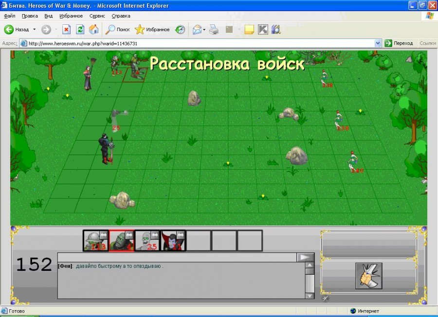Image resolution: width=438 pixels, height=317 pixels.
Task: Toggle the swap arrows on the 113 skeleton slot
Action: coord(103,235)
